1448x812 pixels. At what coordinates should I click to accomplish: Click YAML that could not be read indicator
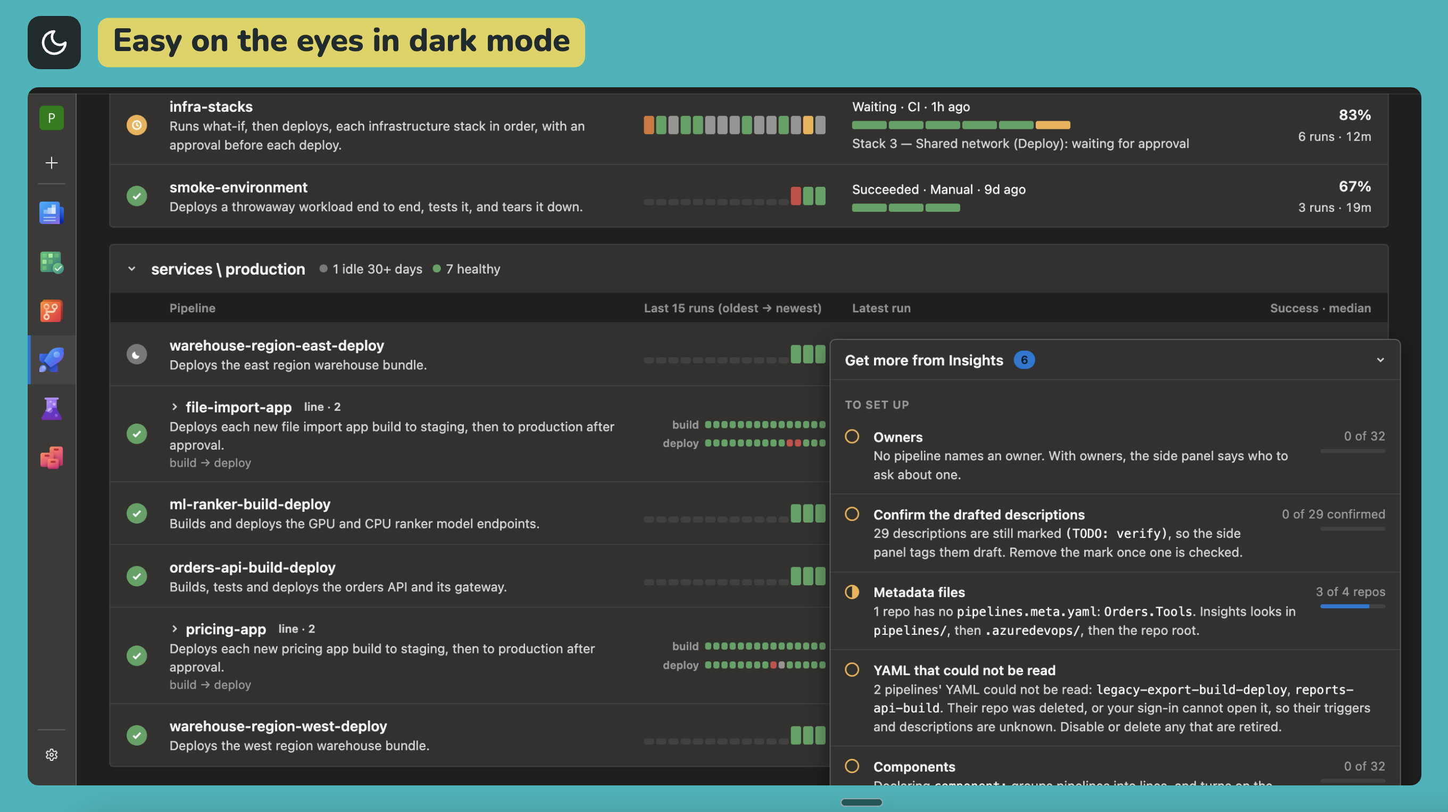pos(852,670)
